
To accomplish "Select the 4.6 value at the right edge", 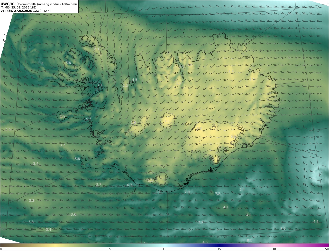I will coord(316,222).
